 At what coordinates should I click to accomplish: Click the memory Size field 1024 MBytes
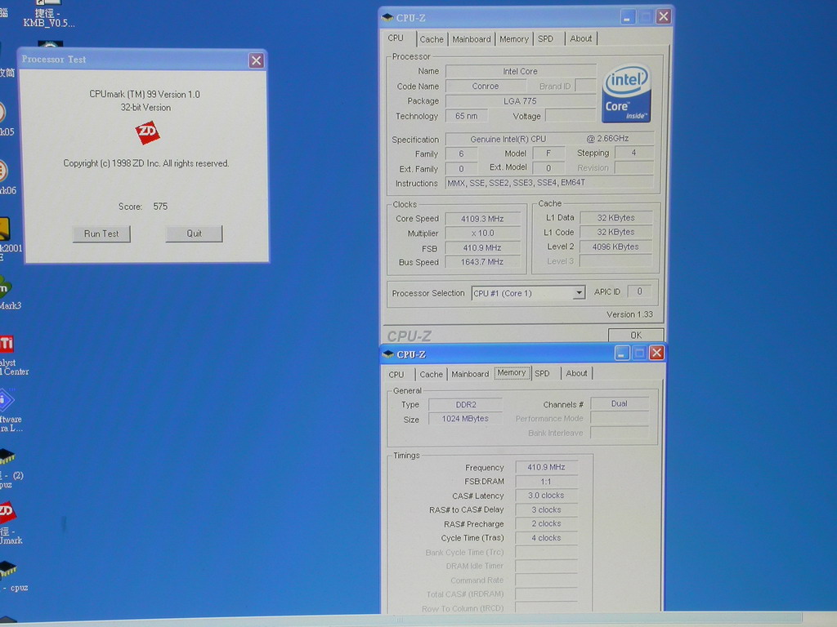(465, 419)
